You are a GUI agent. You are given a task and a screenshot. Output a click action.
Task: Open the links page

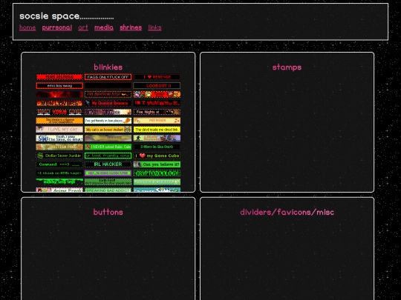154,27
